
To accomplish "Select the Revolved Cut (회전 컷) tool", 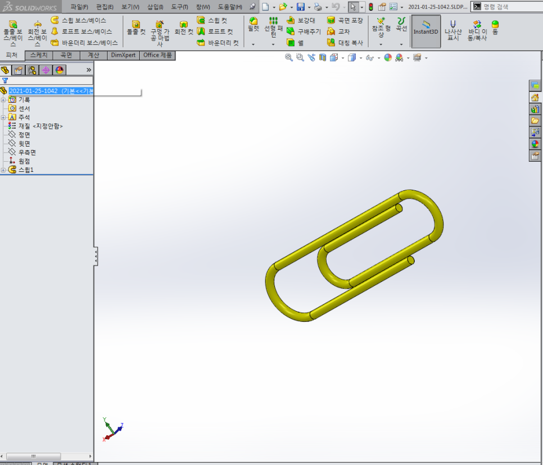I will tap(184, 28).
